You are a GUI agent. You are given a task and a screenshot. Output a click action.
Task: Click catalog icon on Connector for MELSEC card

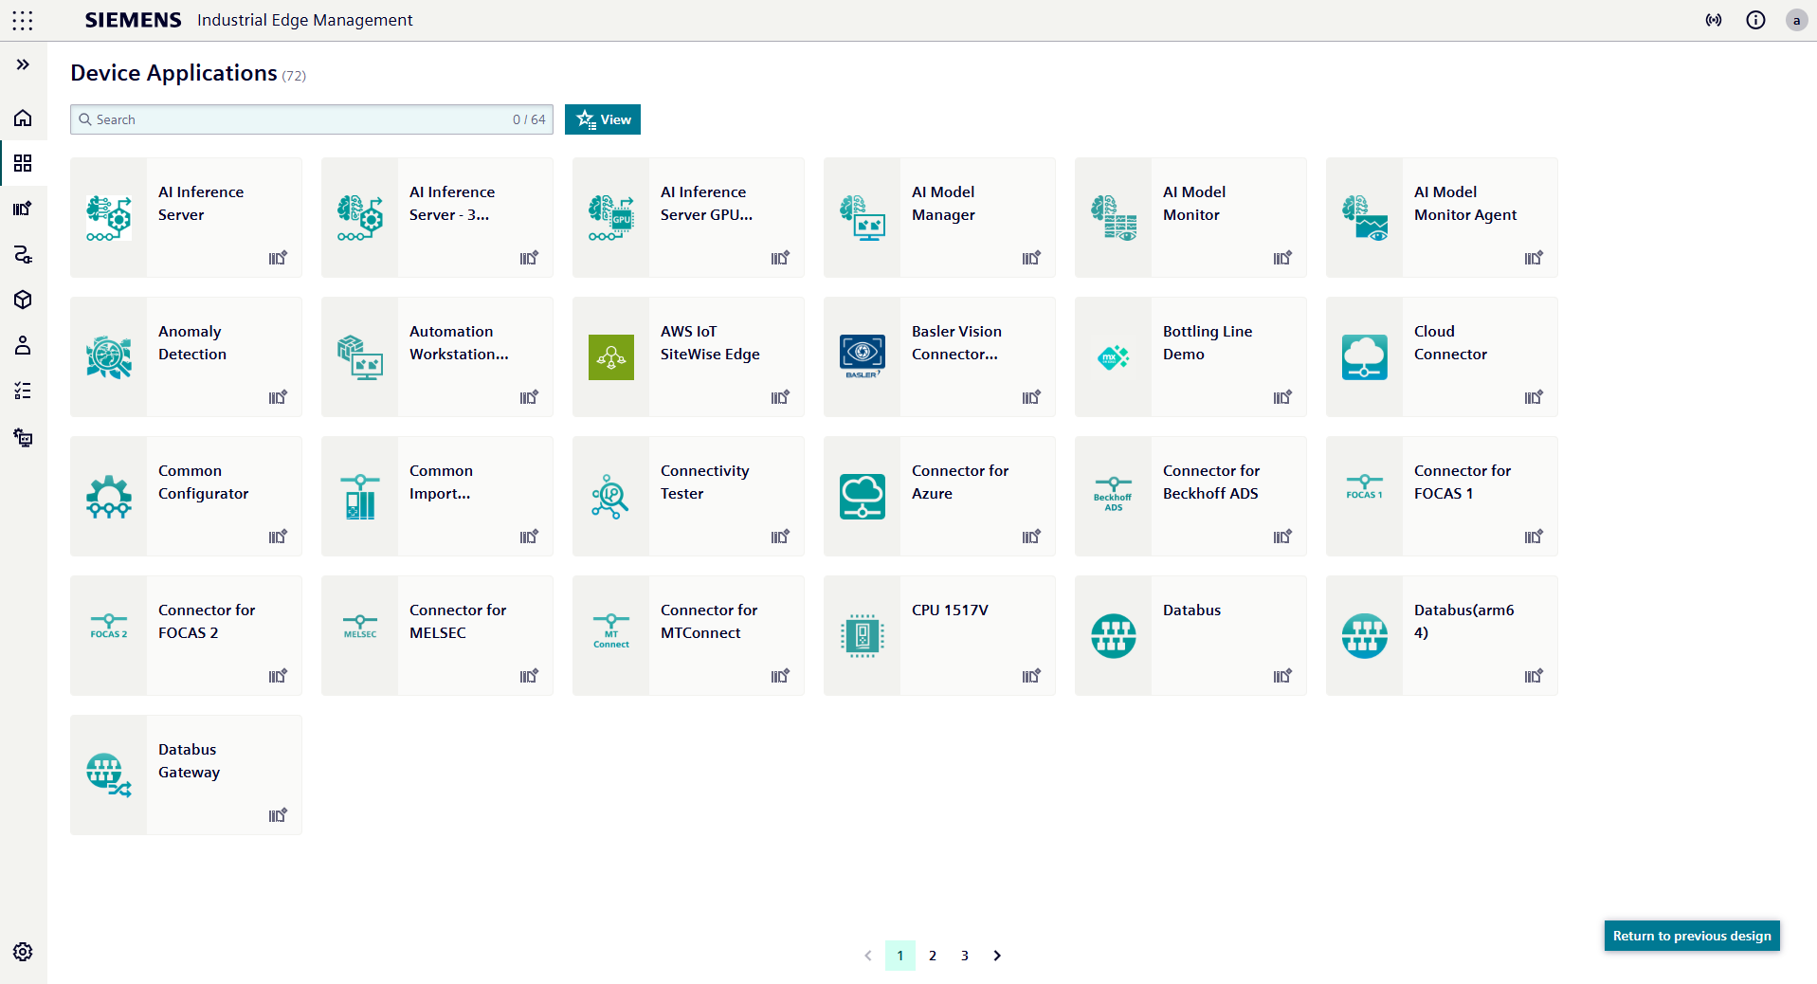(529, 676)
